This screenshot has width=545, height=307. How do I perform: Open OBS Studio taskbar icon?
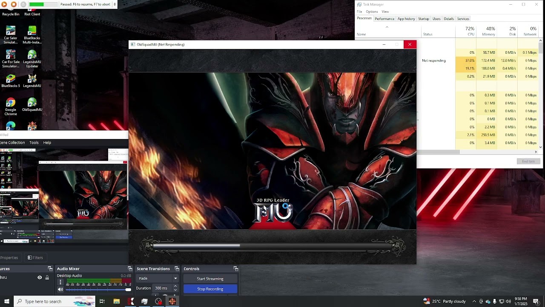(x=158, y=301)
